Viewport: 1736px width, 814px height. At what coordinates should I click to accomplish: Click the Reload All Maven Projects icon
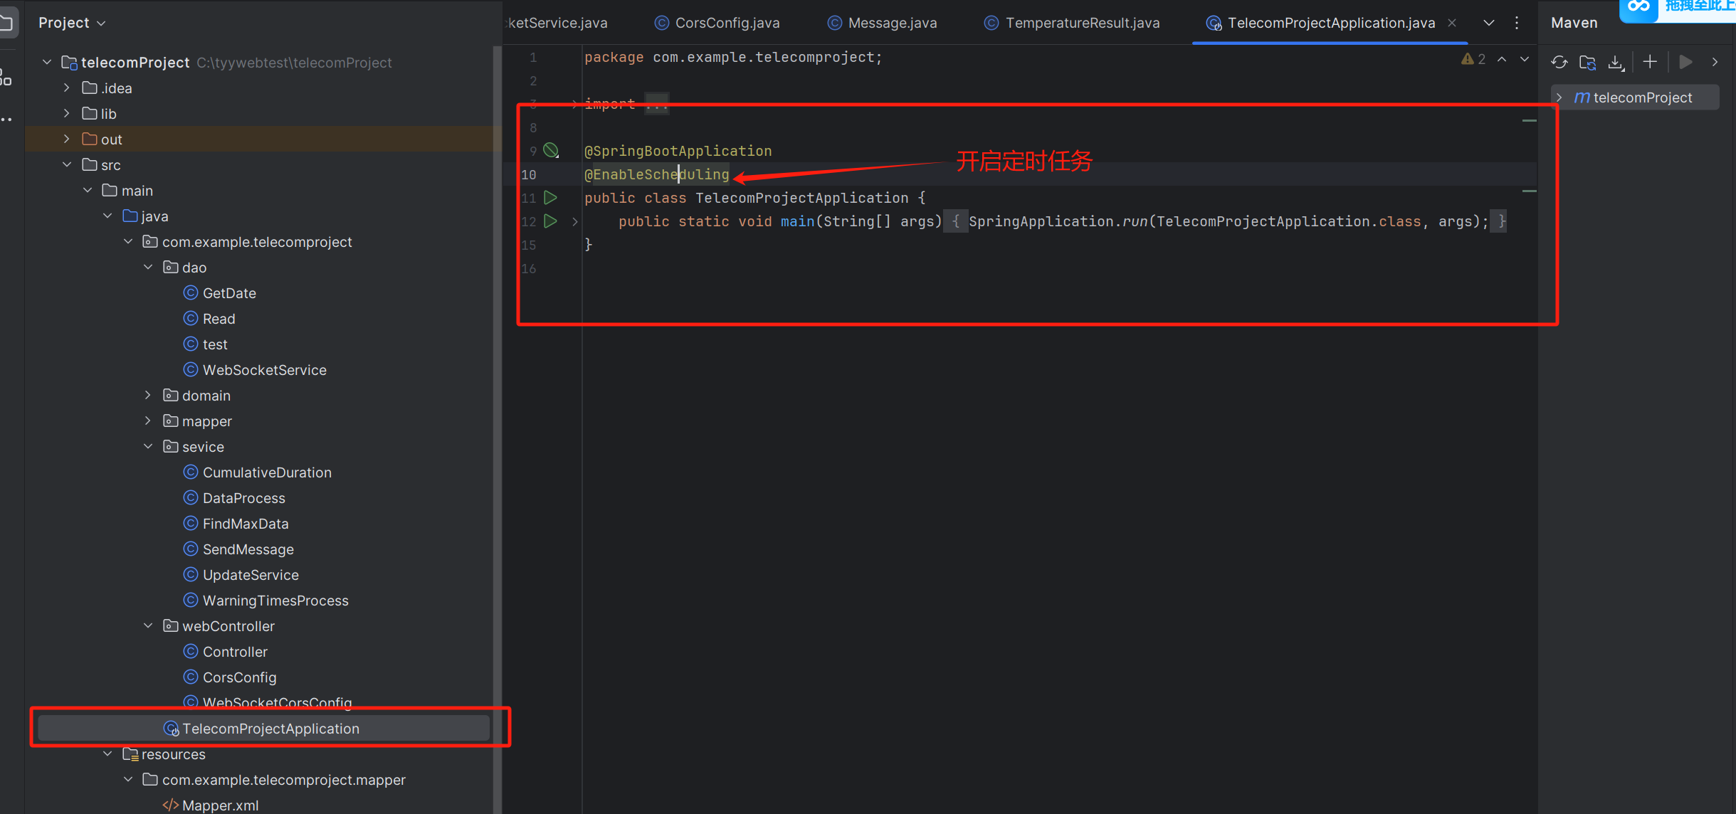(x=1559, y=62)
